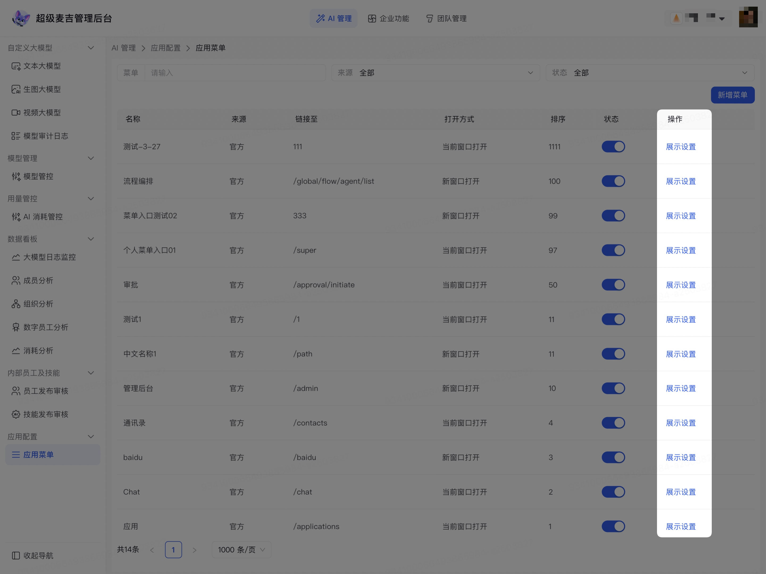Open the 生图大模型 sidebar icon
Screen dimensions: 766x574
click(x=16, y=89)
